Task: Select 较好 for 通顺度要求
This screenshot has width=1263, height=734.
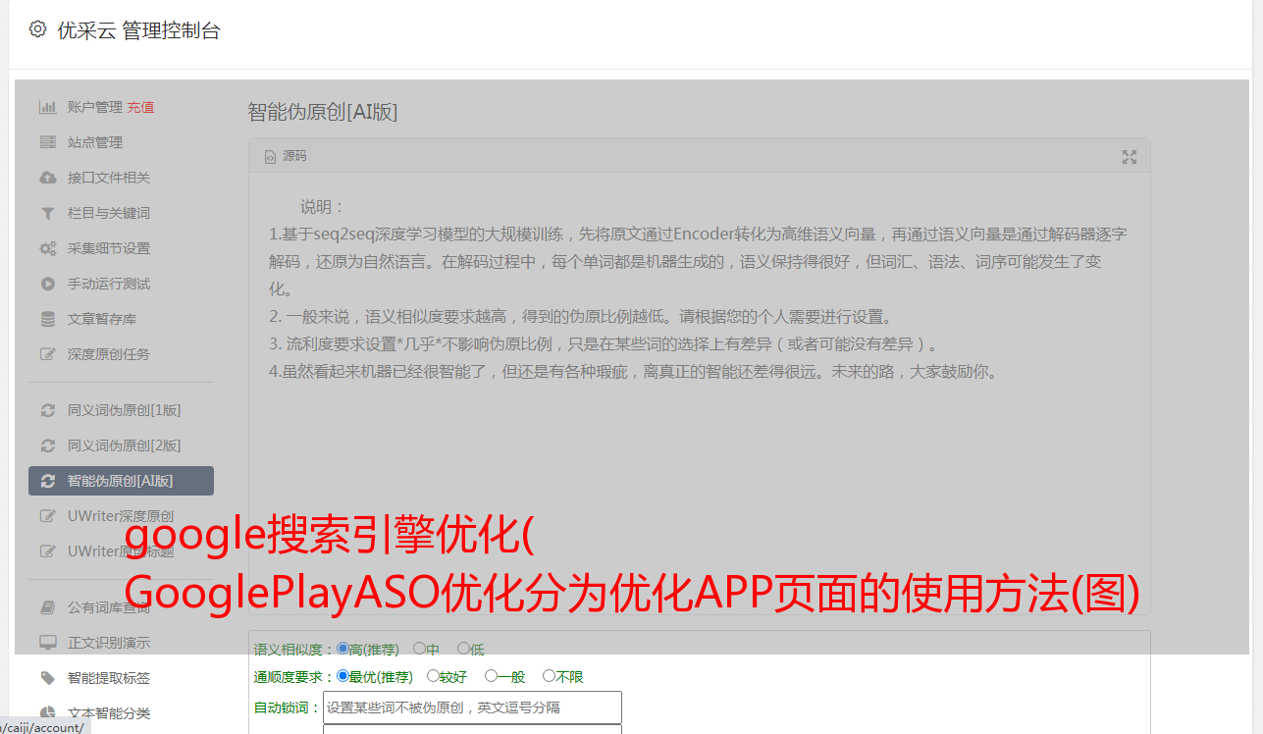Action: click(x=433, y=676)
